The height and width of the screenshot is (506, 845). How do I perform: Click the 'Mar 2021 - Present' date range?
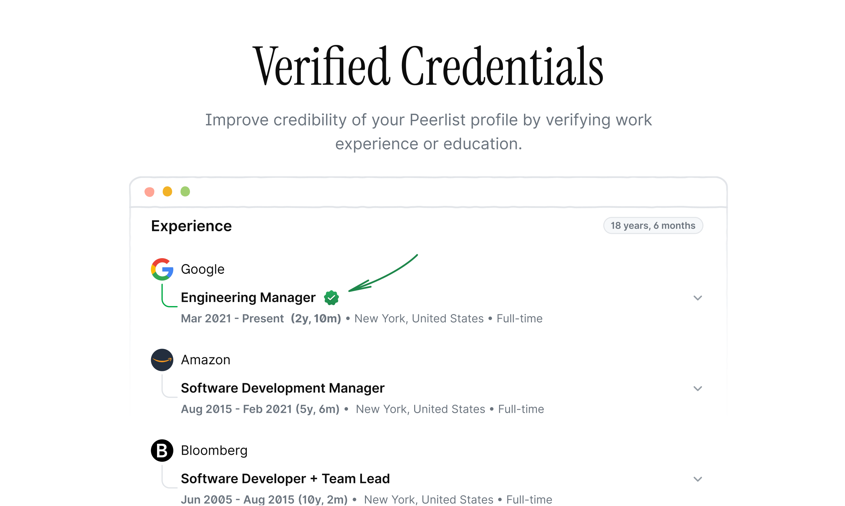[x=232, y=319]
